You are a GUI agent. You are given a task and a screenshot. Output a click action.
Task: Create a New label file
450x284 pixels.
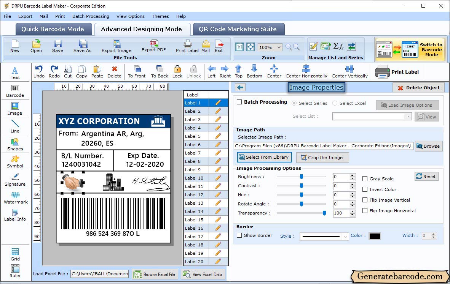[15, 46]
